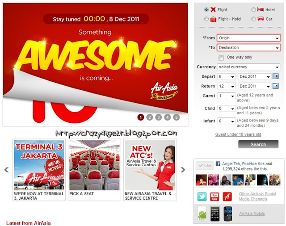Open the Guest count dropdown
286x226 pixels.
tap(227, 96)
